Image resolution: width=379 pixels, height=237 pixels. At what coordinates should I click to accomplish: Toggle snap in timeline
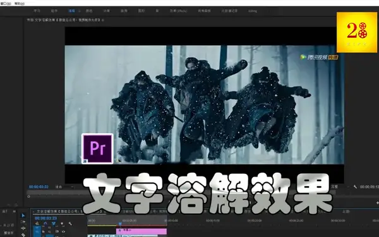[x=45, y=224]
